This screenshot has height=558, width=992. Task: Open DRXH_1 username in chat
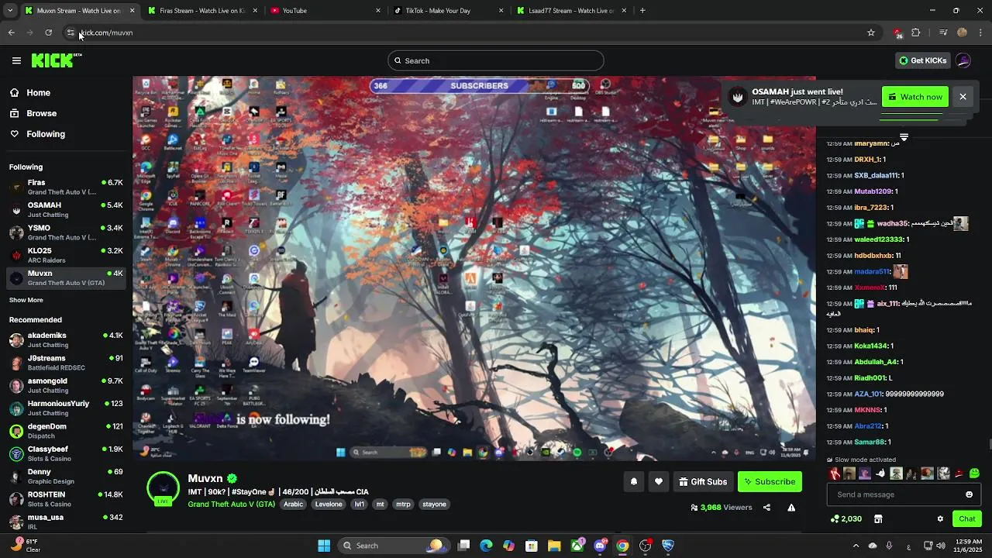point(867,160)
